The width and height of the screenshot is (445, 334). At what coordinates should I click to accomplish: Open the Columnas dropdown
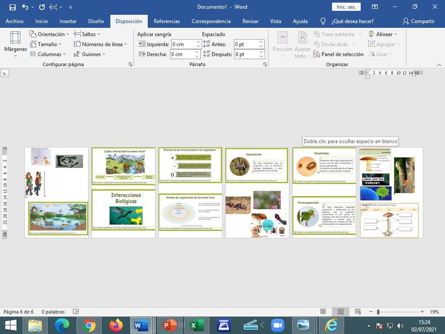49,54
